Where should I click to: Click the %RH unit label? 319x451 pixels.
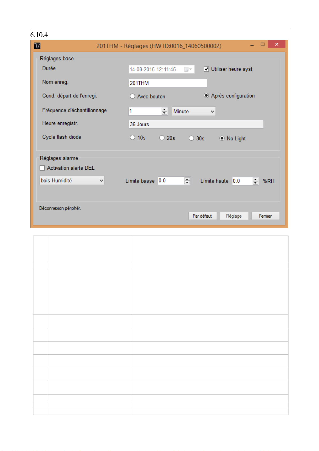tap(268, 181)
